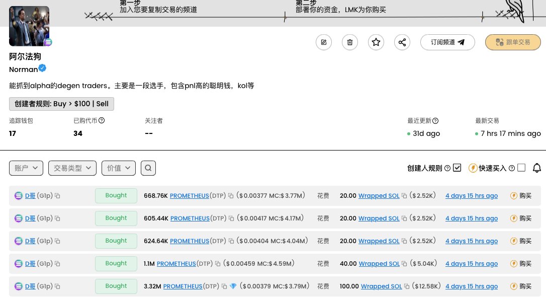Click the search magnifier button
The height and width of the screenshot is (297, 546).
click(x=148, y=168)
